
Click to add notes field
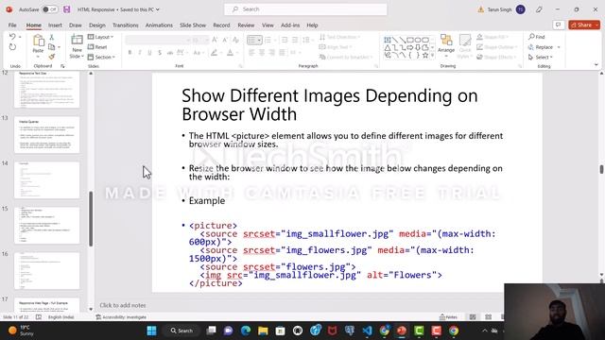123,305
